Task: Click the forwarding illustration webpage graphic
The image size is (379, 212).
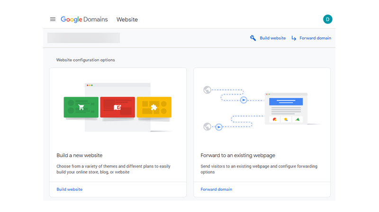Action: (286, 108)
